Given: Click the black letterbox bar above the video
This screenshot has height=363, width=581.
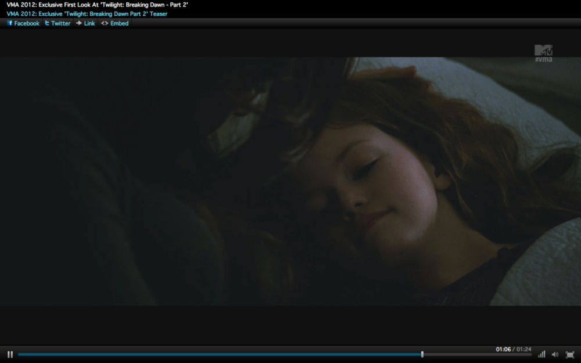Looking at the screenshot, I should (x=290, y=43).
